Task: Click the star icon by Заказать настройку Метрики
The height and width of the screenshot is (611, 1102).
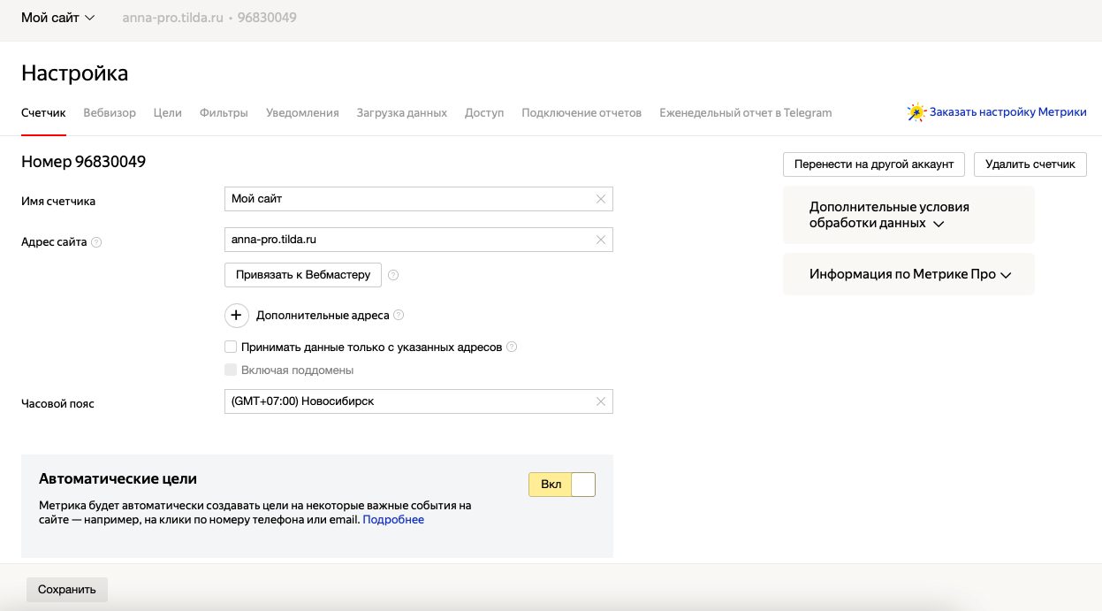Action: point(916,112)
